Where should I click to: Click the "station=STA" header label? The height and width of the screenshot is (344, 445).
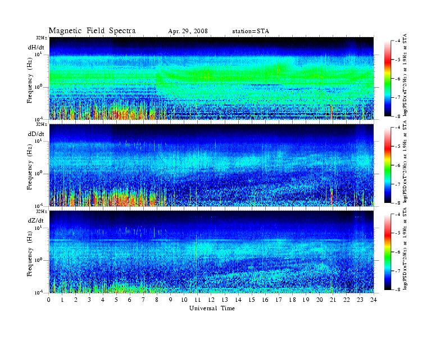[251, 31]
